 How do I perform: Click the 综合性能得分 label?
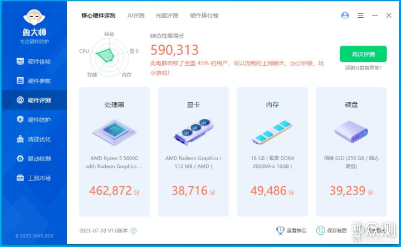[x=167, y=36]
